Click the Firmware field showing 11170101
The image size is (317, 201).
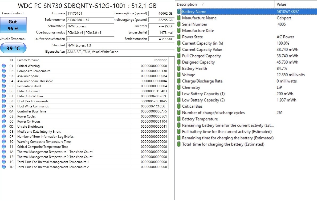click(90, 14)
